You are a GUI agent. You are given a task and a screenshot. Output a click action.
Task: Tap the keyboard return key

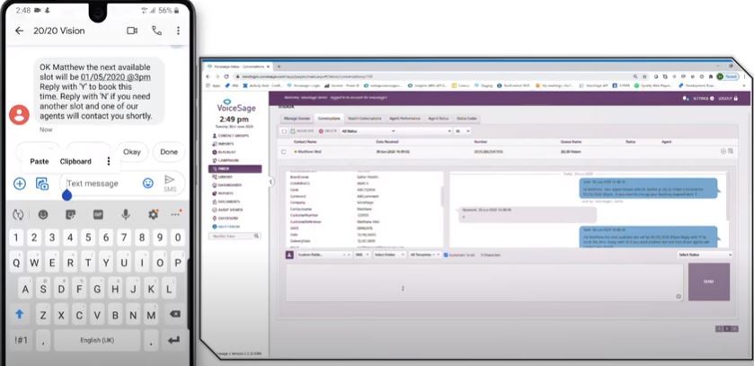(x=173, y=340)
